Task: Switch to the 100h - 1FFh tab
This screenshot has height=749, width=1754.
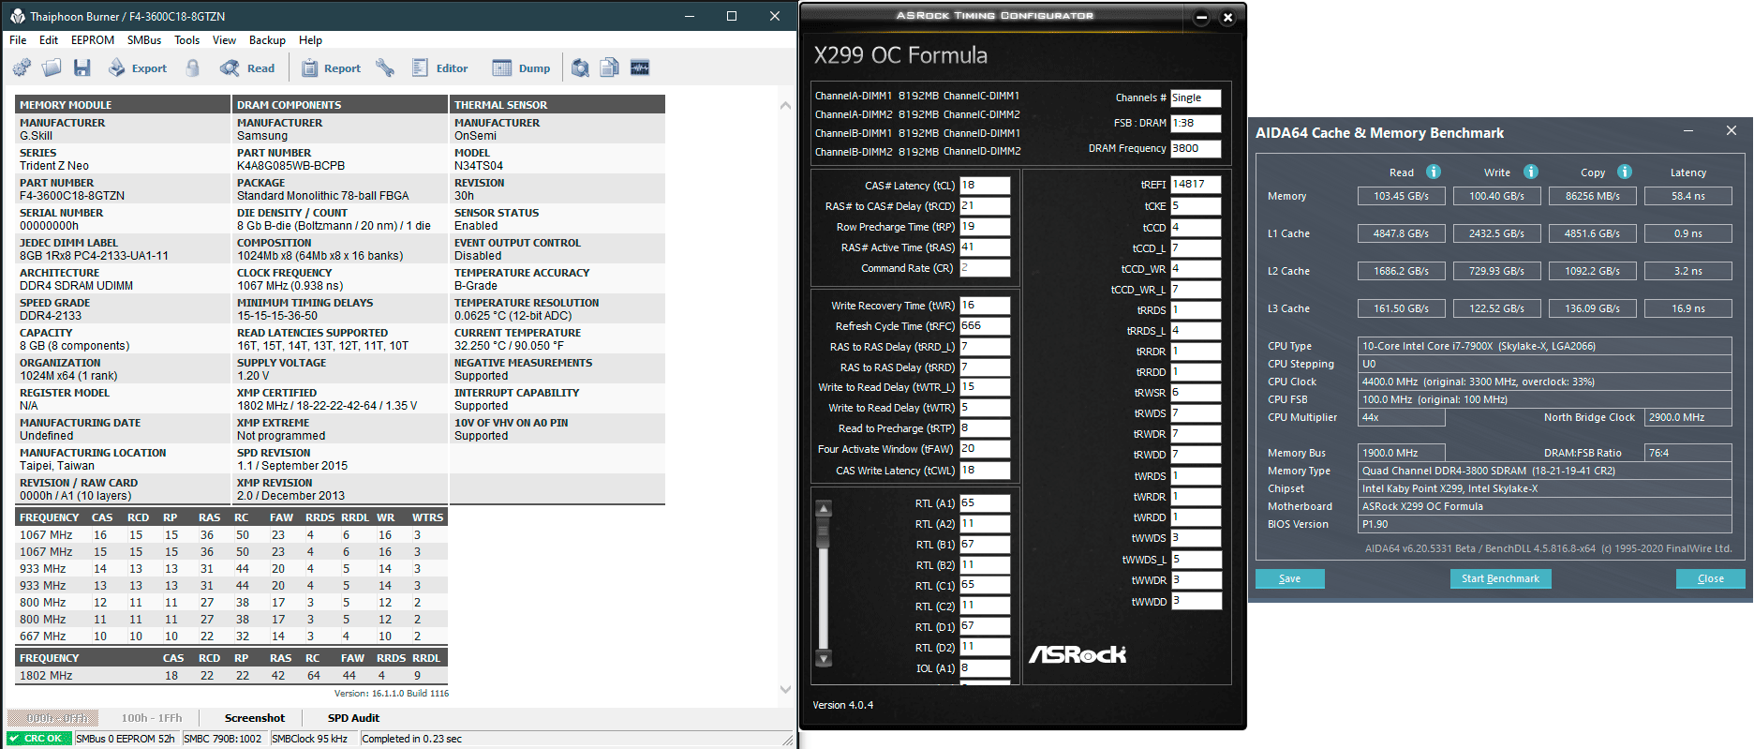Action: tap(152, 718)
